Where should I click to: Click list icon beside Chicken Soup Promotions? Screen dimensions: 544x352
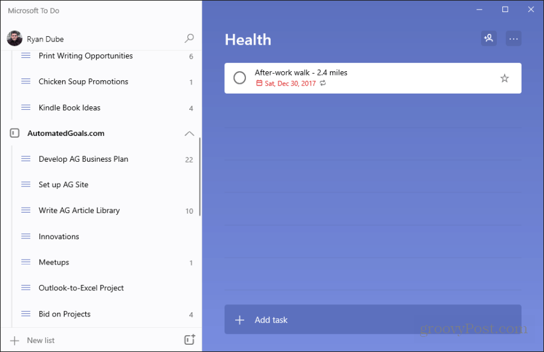25,82
